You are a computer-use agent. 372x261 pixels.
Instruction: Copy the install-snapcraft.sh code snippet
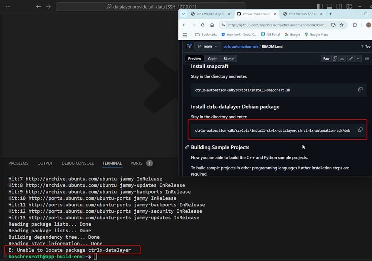pos(360,89)
